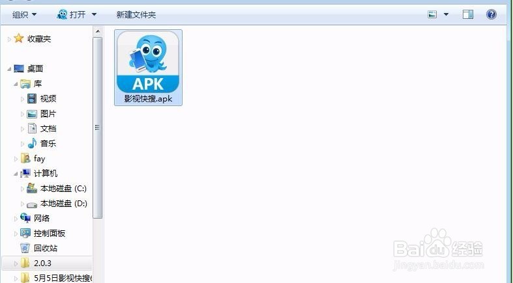
Task: Open the help question mark icon
Action: tap(491, 14)
